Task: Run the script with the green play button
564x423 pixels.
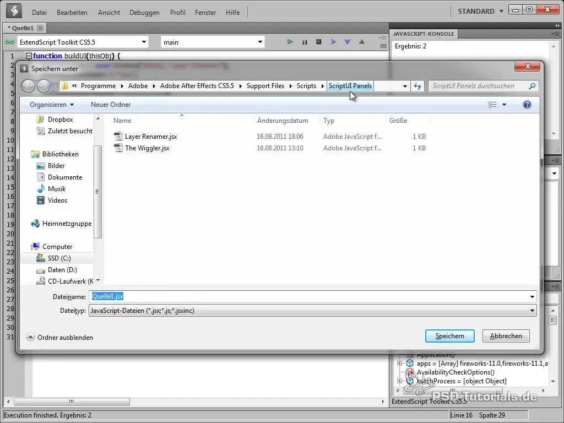Action: 290,42
